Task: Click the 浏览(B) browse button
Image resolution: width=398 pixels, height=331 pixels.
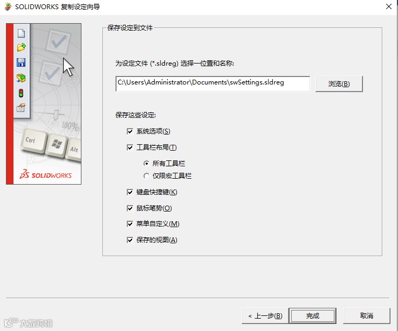Action: click(x=339, y=84)
